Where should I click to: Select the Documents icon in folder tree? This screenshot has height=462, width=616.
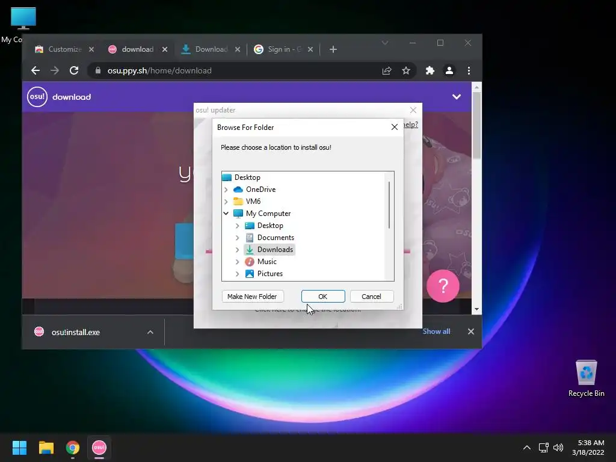(250, 238)
